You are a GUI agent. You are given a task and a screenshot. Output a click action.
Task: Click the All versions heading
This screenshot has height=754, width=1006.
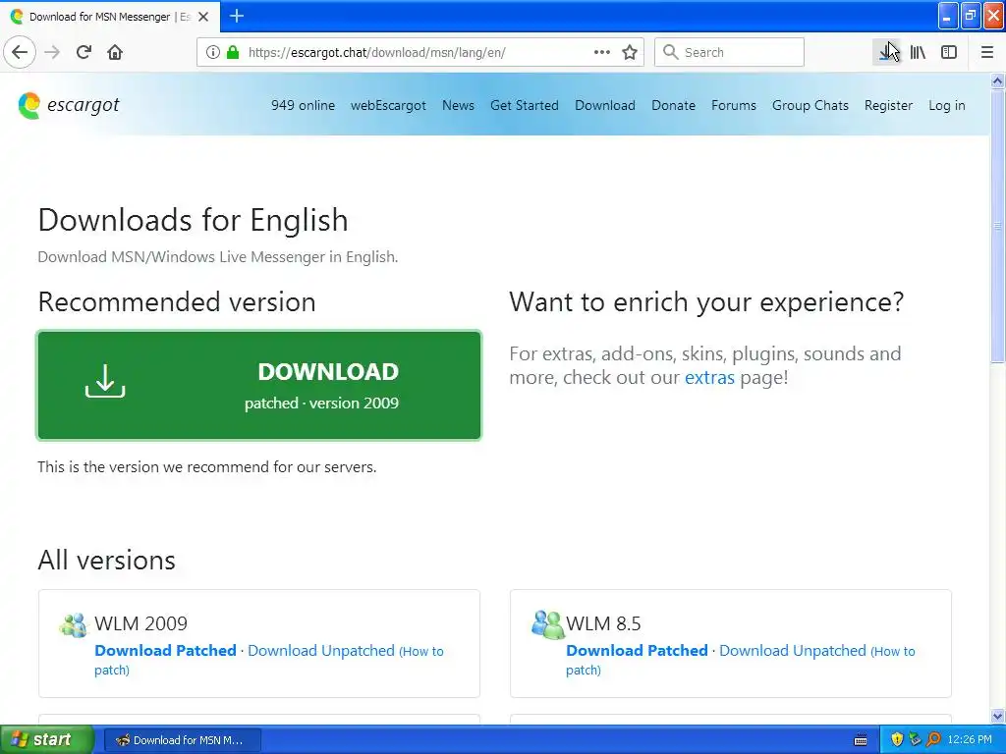(106, 560)
